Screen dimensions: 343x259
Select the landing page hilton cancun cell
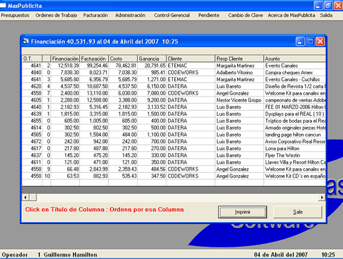click(294, 134)
